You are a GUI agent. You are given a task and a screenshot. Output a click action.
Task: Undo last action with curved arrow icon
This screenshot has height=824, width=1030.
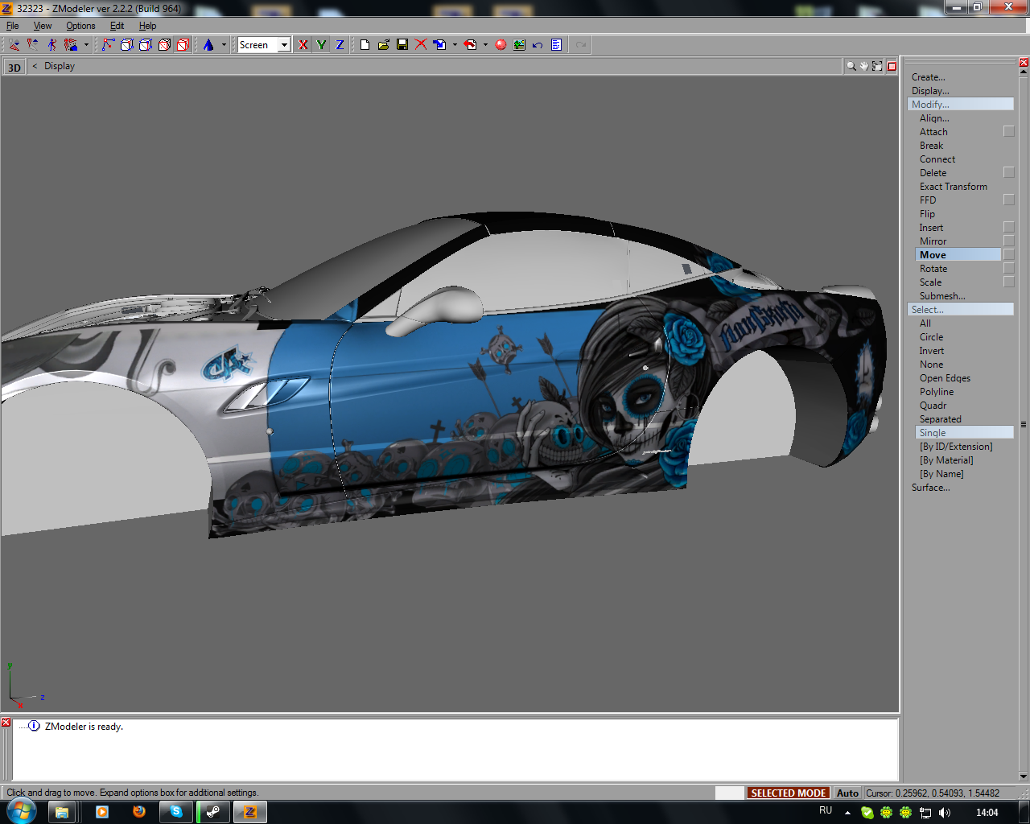point(538,45)
